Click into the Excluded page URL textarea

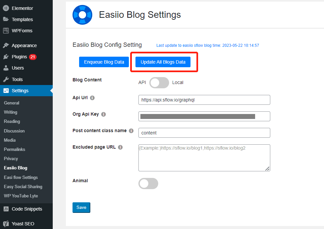[x=204, y=158]
